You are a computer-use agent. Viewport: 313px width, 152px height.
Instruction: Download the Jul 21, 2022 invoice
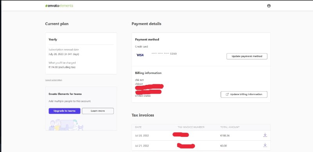(265, 145)
